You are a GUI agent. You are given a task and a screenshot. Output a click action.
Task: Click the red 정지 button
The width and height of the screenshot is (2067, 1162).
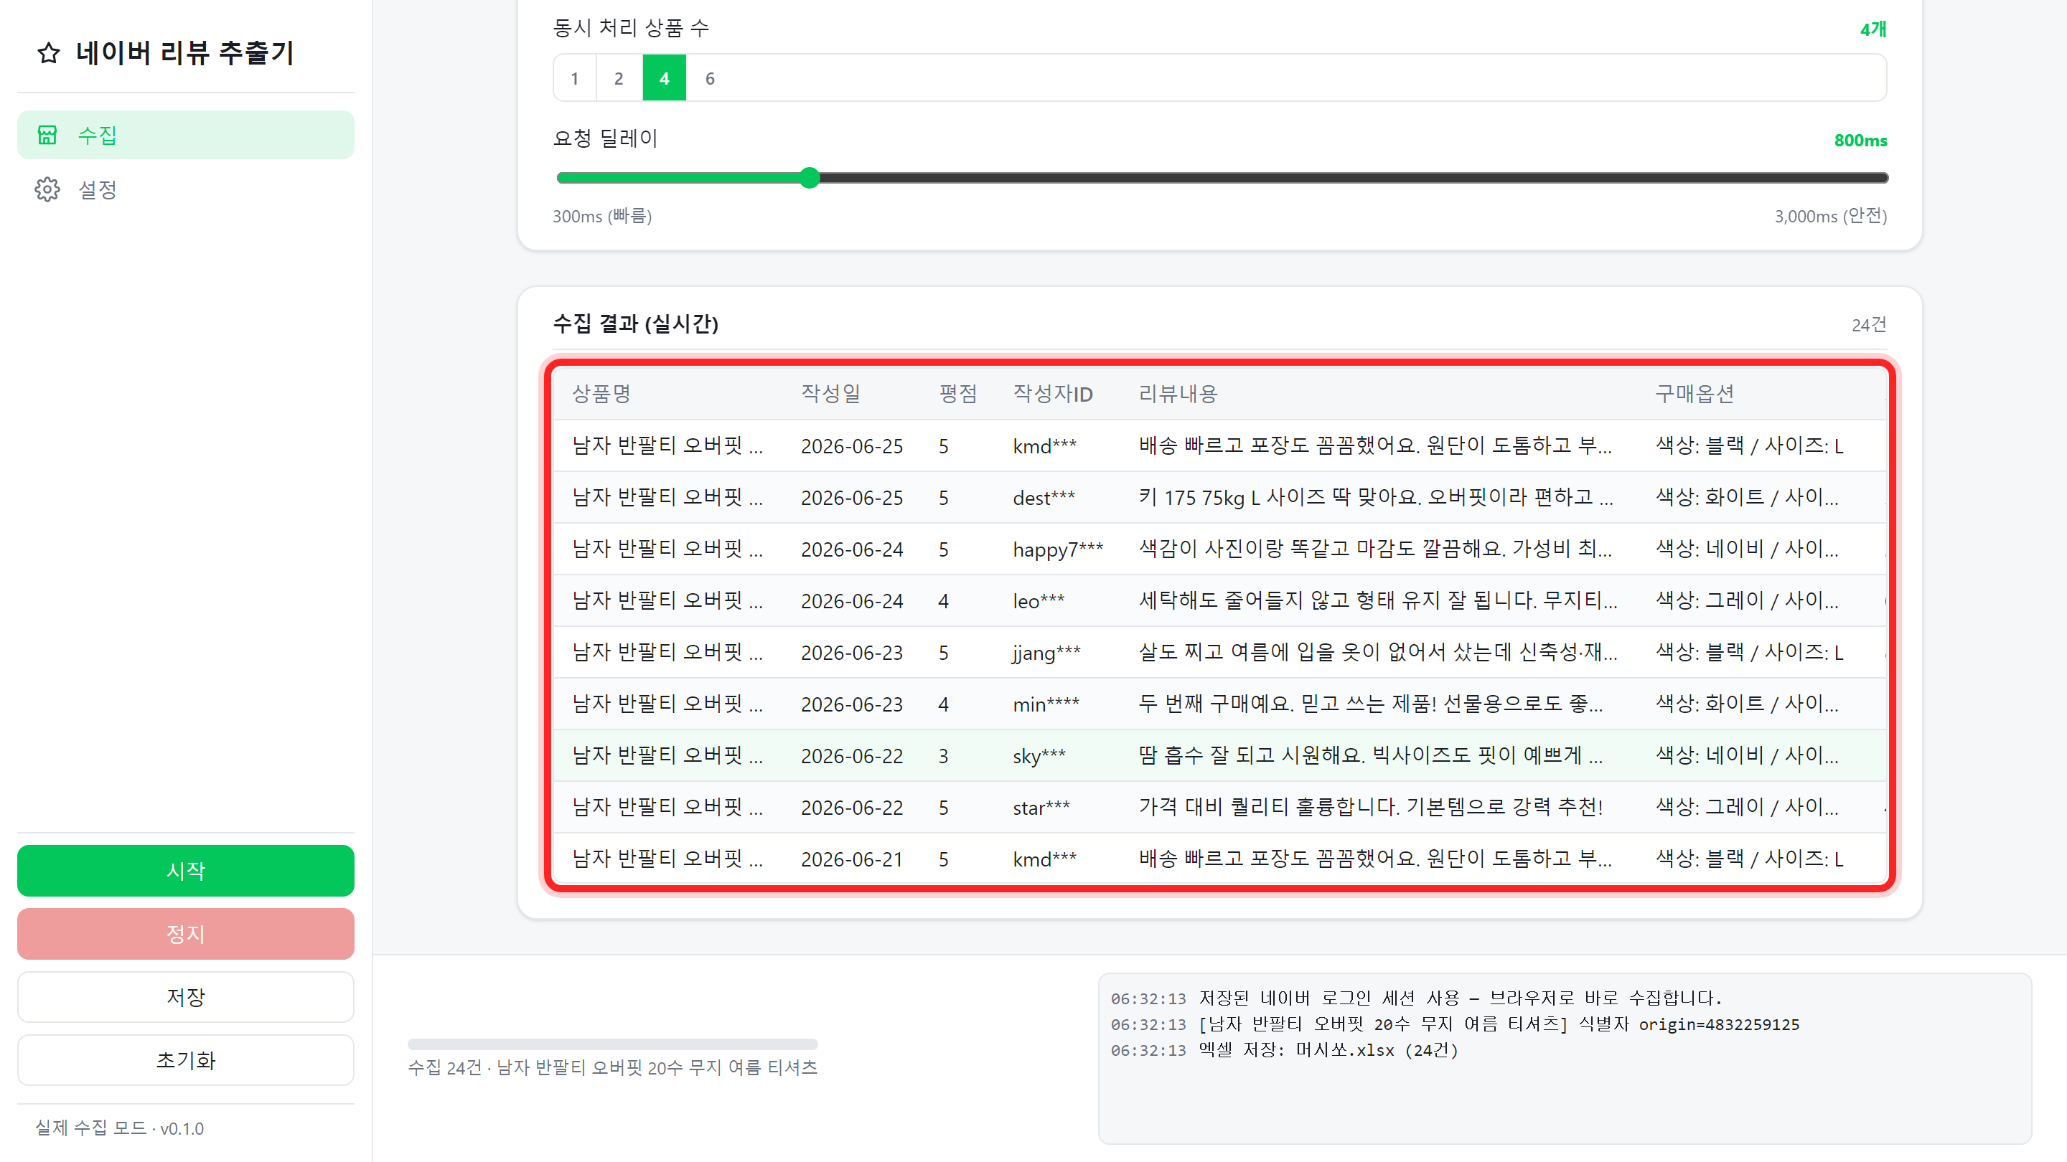click(185, 933)
